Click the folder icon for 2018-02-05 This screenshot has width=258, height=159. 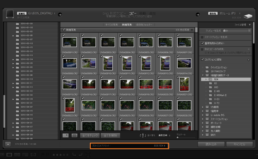point(17,36)
